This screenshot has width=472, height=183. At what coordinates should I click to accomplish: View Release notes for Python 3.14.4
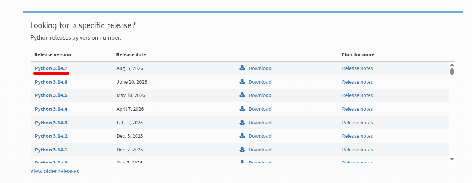pos(357,109)
